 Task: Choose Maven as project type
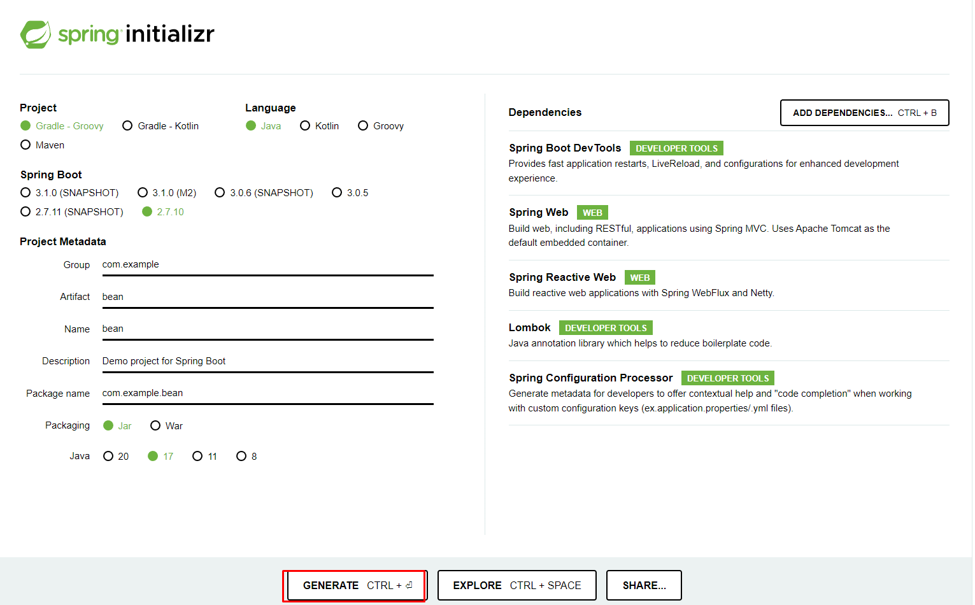click(x=42, y=145)
